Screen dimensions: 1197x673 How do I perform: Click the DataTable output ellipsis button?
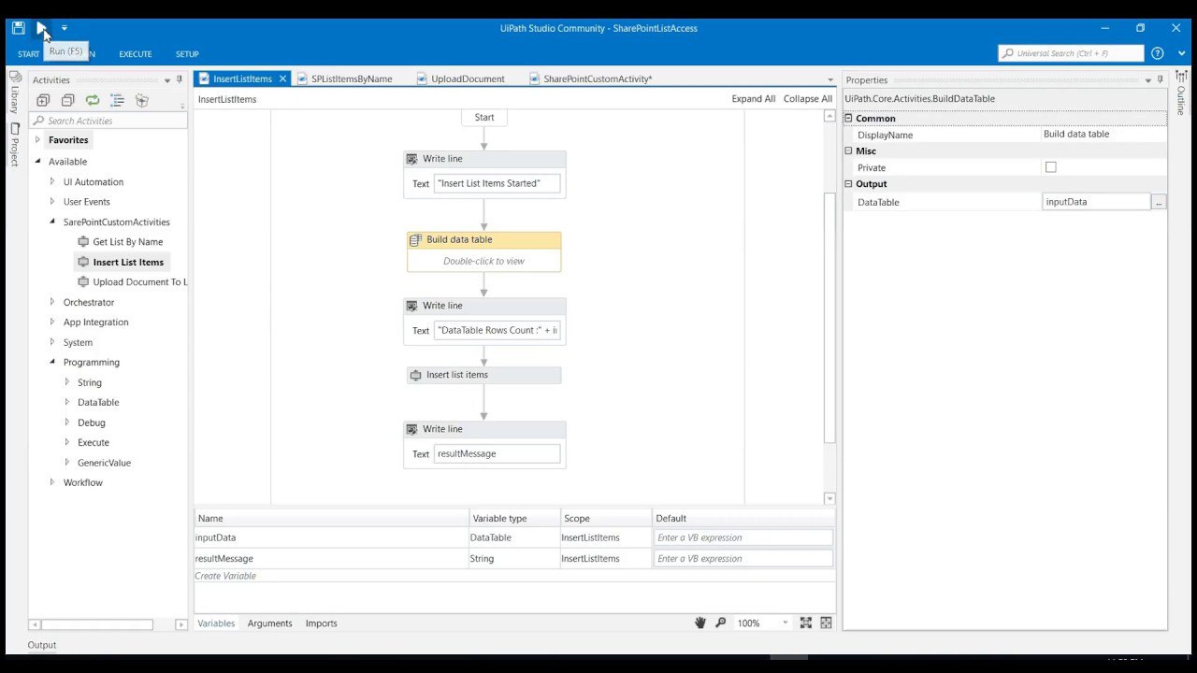coord(1159,202)
